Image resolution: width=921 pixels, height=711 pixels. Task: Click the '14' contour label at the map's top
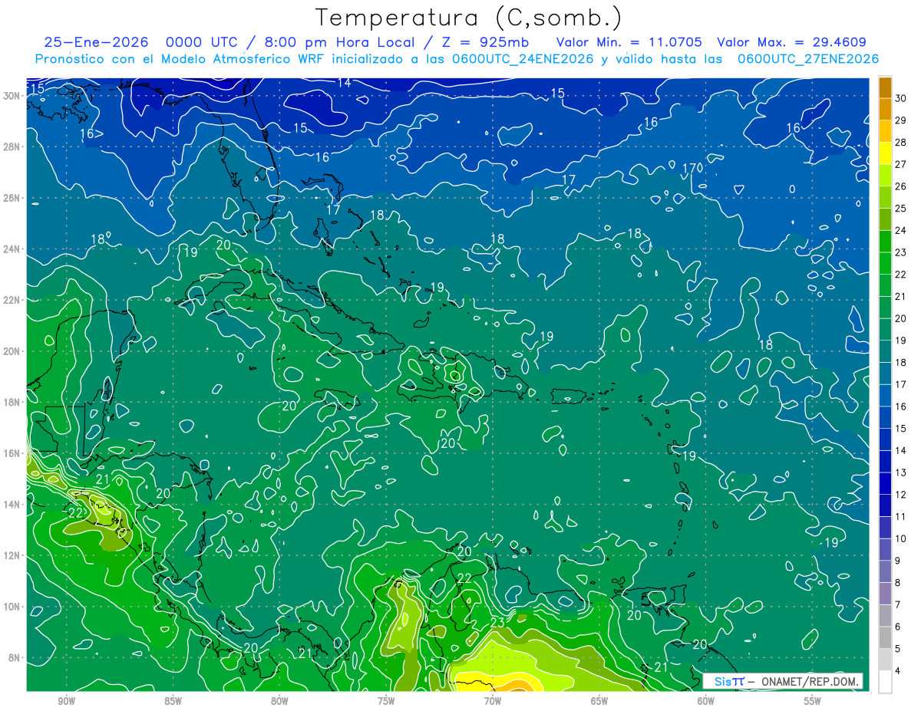pyautogui.click(x=345, y=82)
